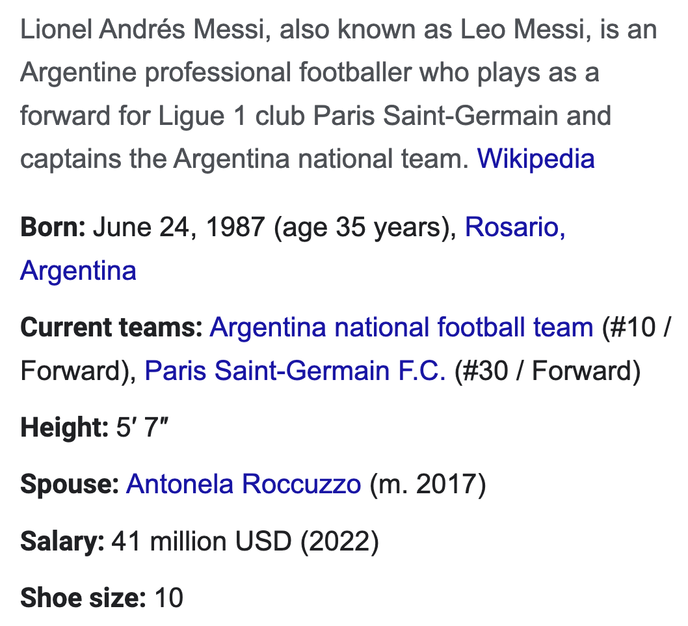
Task: Click the birth date June 24, 1987
Action: pyautogui.click(x=179, y=227)
